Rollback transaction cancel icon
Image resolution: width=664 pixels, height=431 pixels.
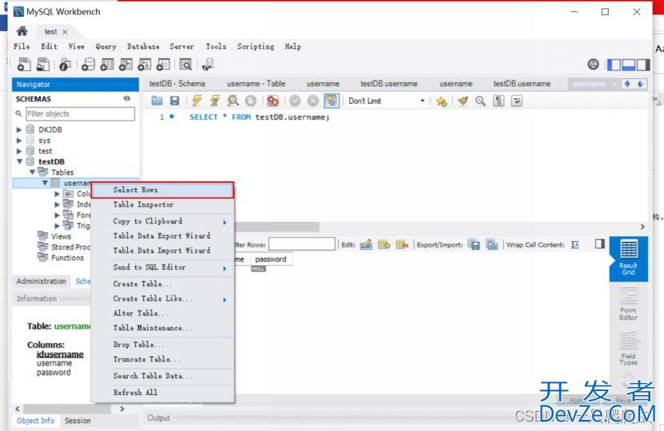(313, 101)
